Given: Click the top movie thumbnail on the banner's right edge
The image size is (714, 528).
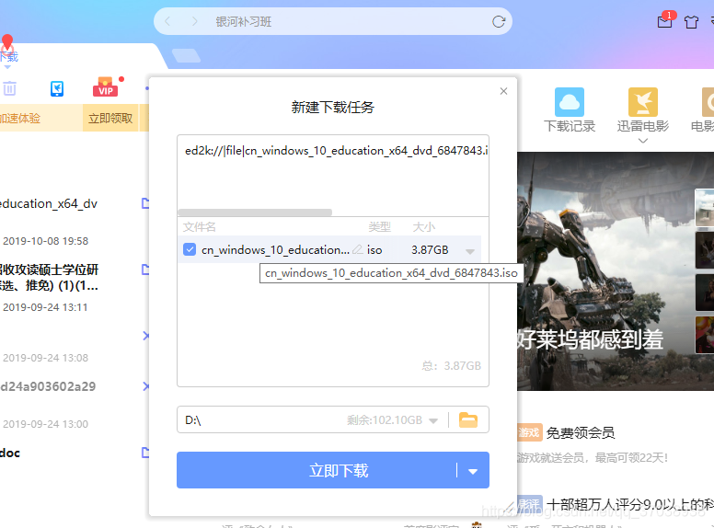Looking at the screenshot, I should [705, 208].
